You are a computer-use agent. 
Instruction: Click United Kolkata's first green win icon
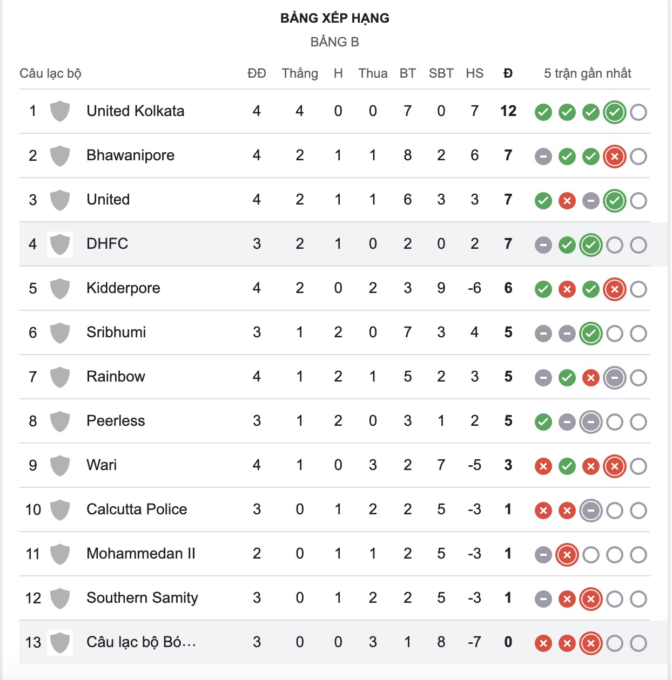click(x=543, y=112)
